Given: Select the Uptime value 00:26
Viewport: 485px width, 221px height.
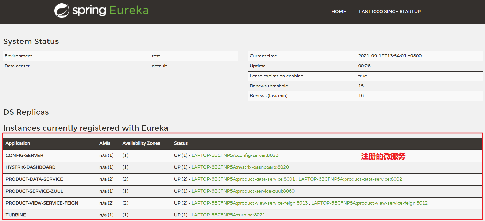Looking at the screenshot, I should point(364,66).
